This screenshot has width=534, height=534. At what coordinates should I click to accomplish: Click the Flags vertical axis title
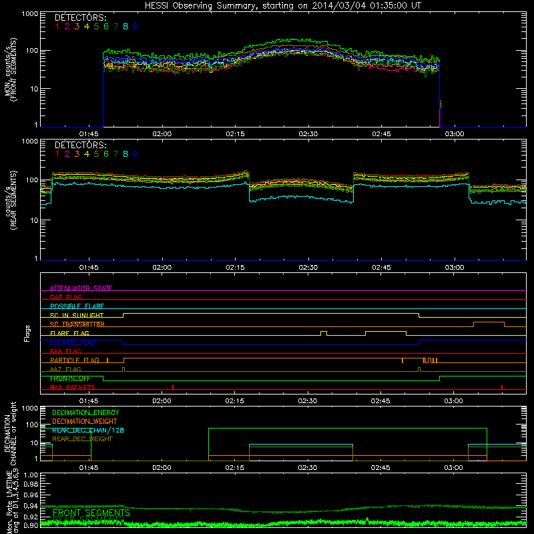27,333
